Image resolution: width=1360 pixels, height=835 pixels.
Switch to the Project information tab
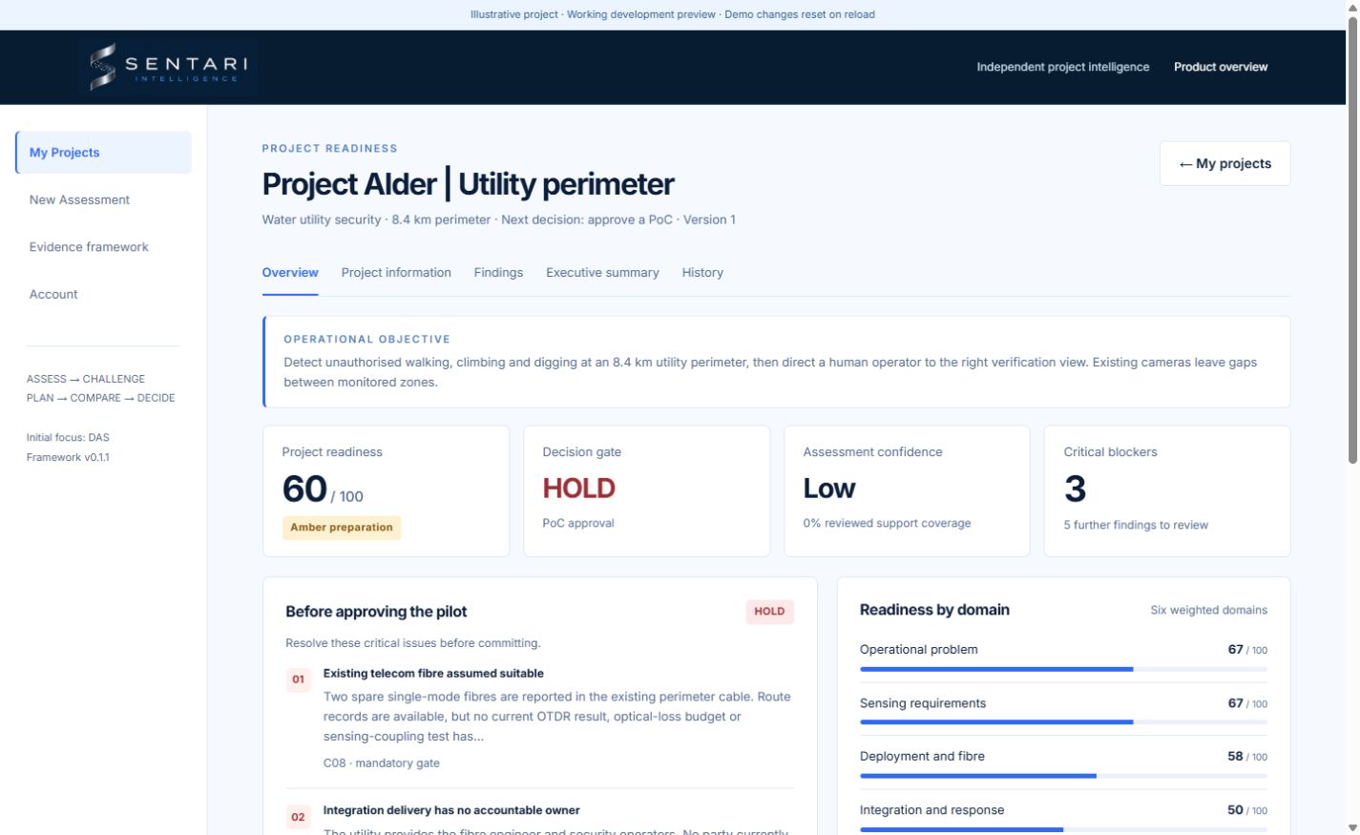pos(396,273)
